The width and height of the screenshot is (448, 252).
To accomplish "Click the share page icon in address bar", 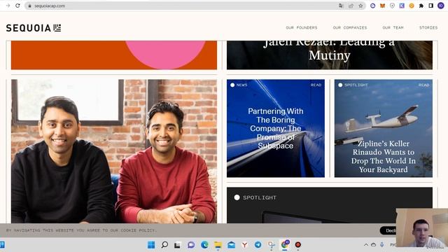I will [351, 6].
